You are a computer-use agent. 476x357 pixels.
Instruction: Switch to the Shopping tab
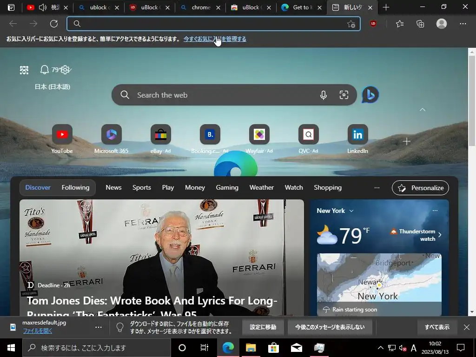(328, 188)
